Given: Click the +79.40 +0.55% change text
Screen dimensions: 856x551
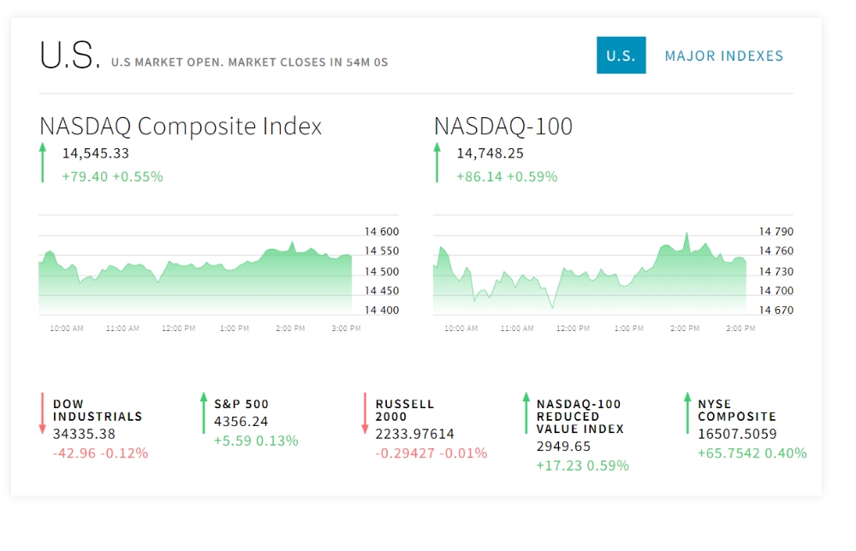Looking at the screenshot, I should tap(112, 177).
